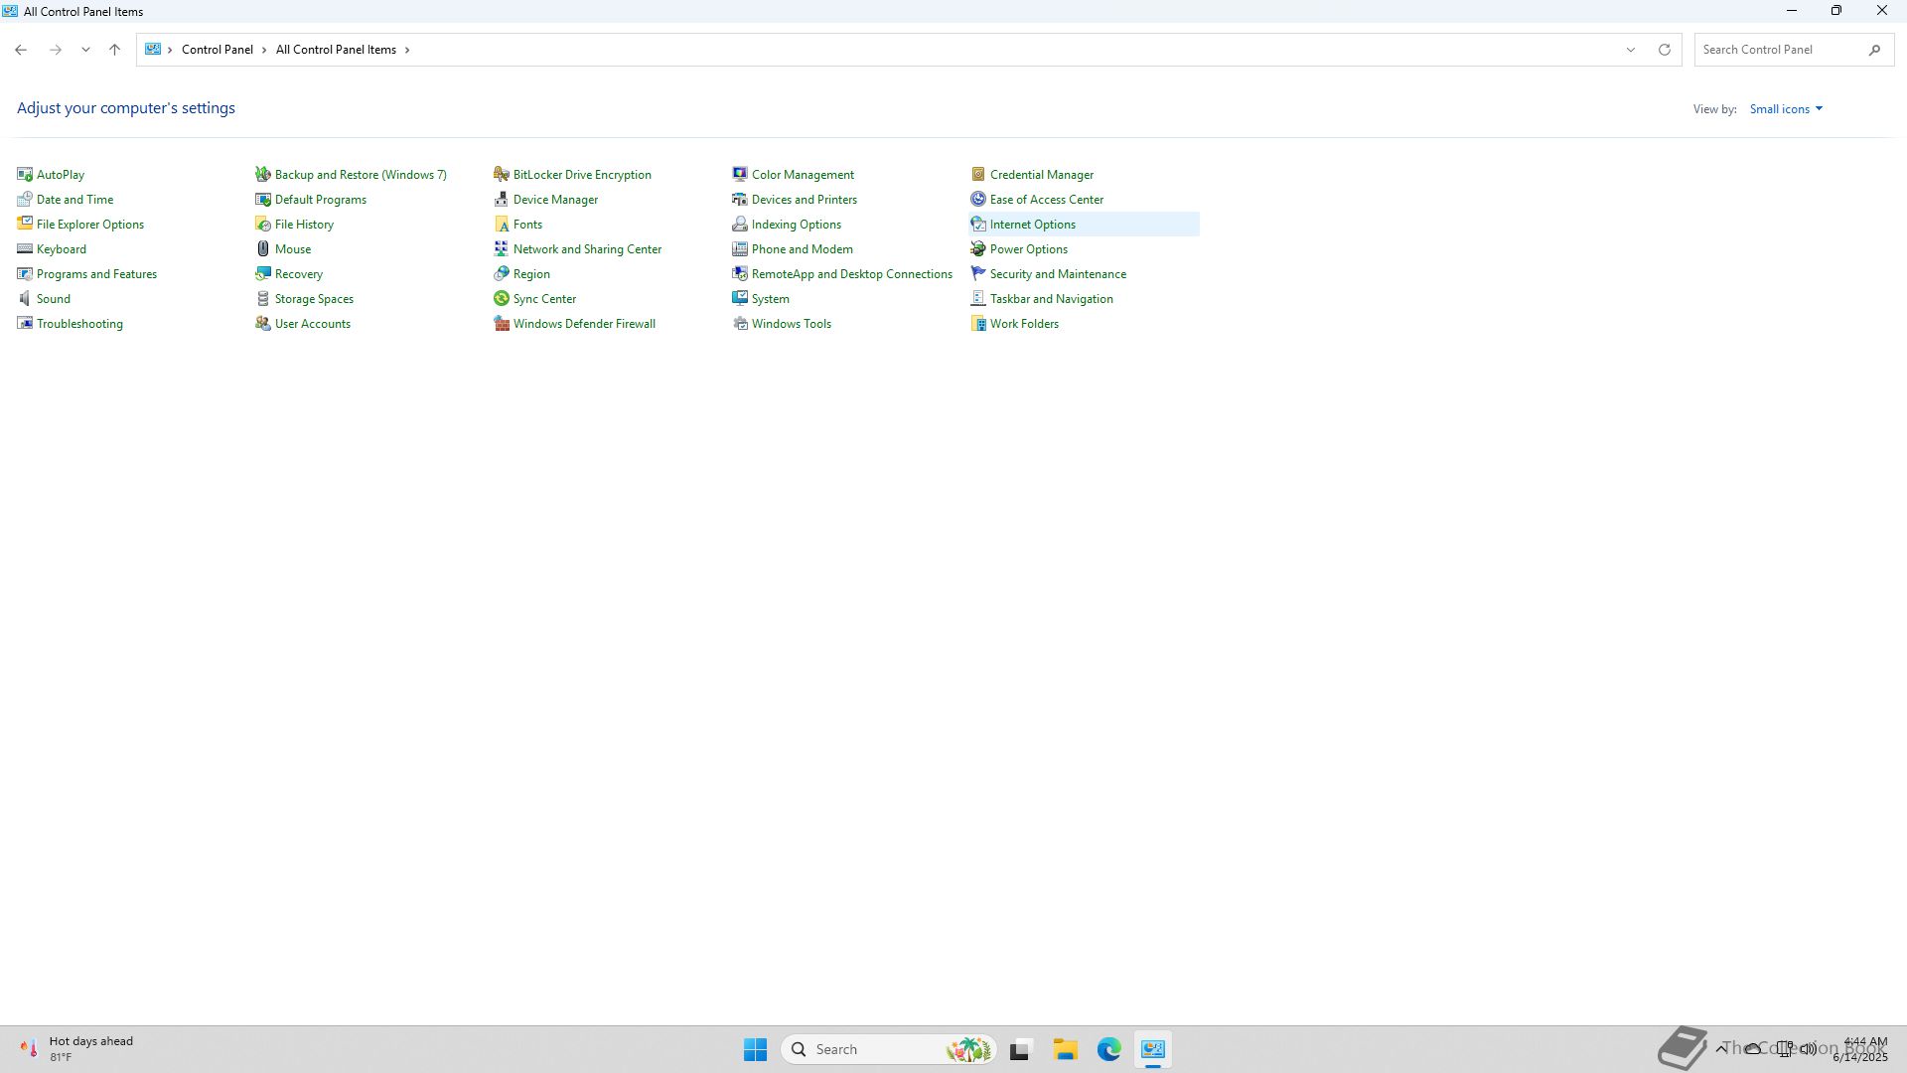The image size is (1907, 1073).
Task: Click the Device Manager icon
Action: coord(502,200)
